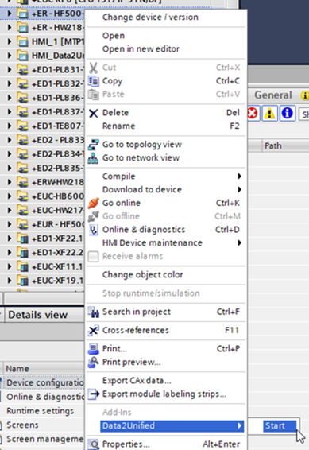This screenshot has width=309, height=450.
Task: Click the +ED1-XF22.1 module icon
Action: tap(22, 239)
